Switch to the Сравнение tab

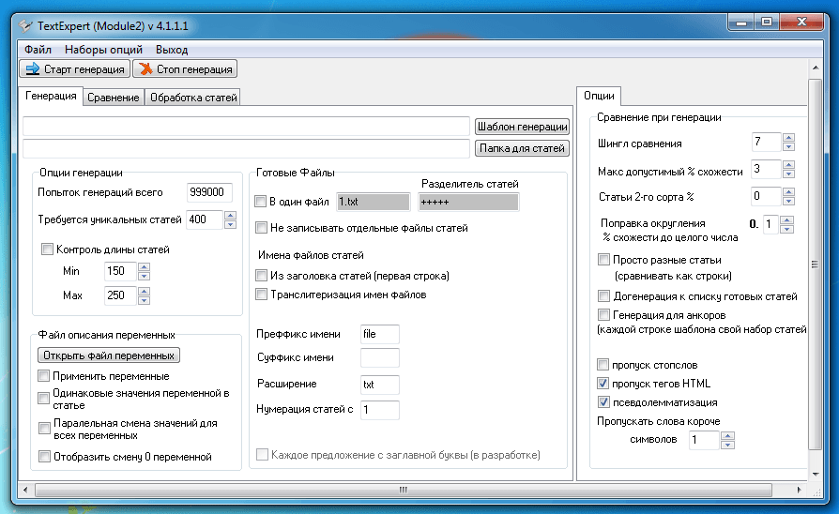113,98
